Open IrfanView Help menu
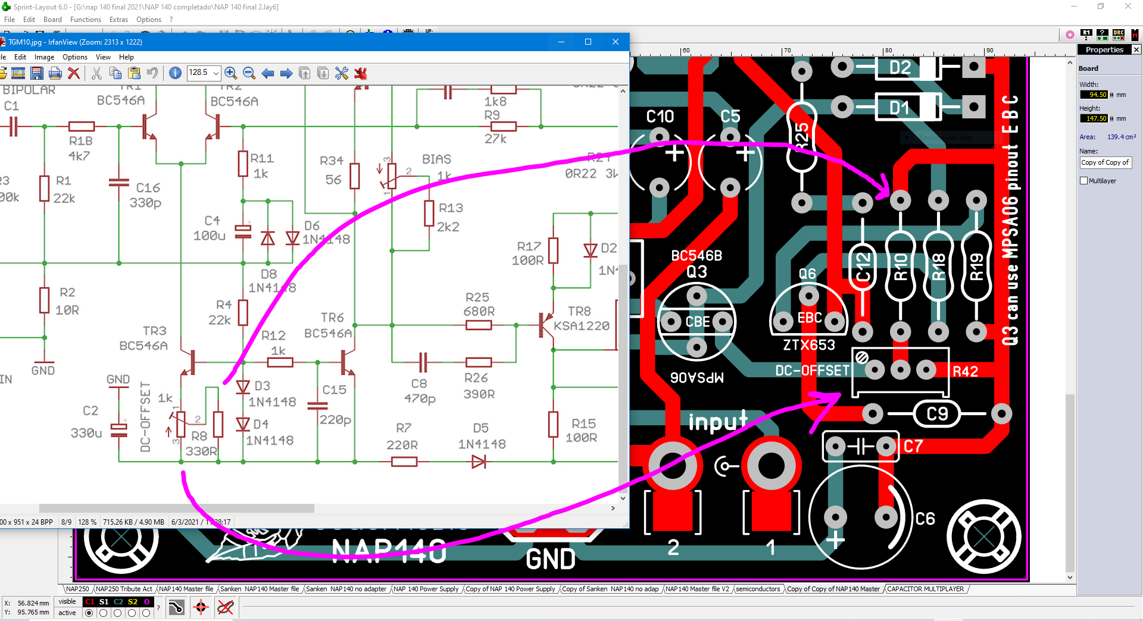1143x621 pixels. (126, 57)
